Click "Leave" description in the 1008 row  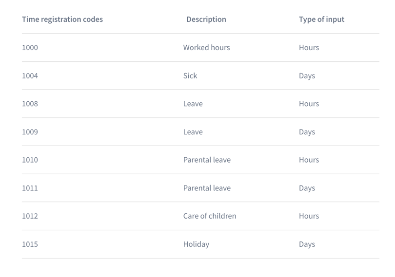193,104
